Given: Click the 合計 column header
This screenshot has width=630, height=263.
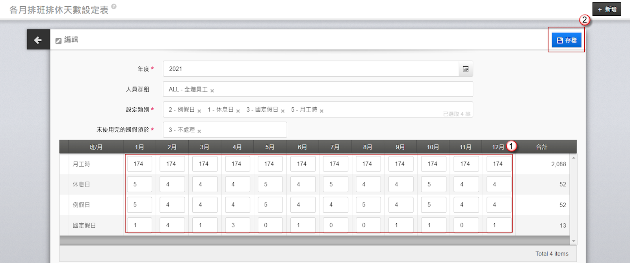Looking at the screenshot, I should 541,147.
